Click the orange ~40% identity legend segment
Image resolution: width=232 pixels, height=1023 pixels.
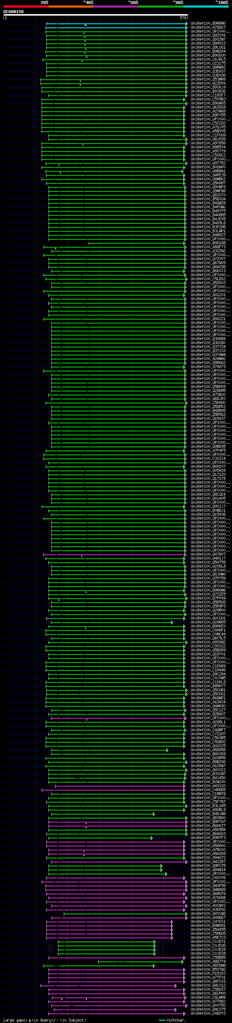(71, 7)
